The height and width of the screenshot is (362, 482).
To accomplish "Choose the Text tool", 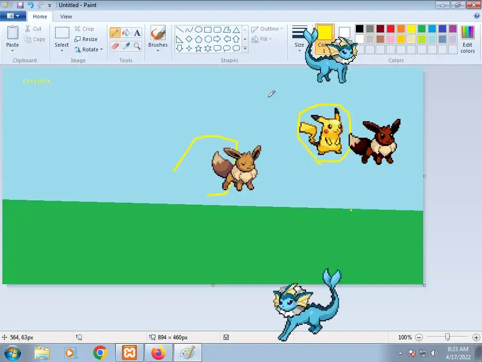I will (x=137, y=33).
